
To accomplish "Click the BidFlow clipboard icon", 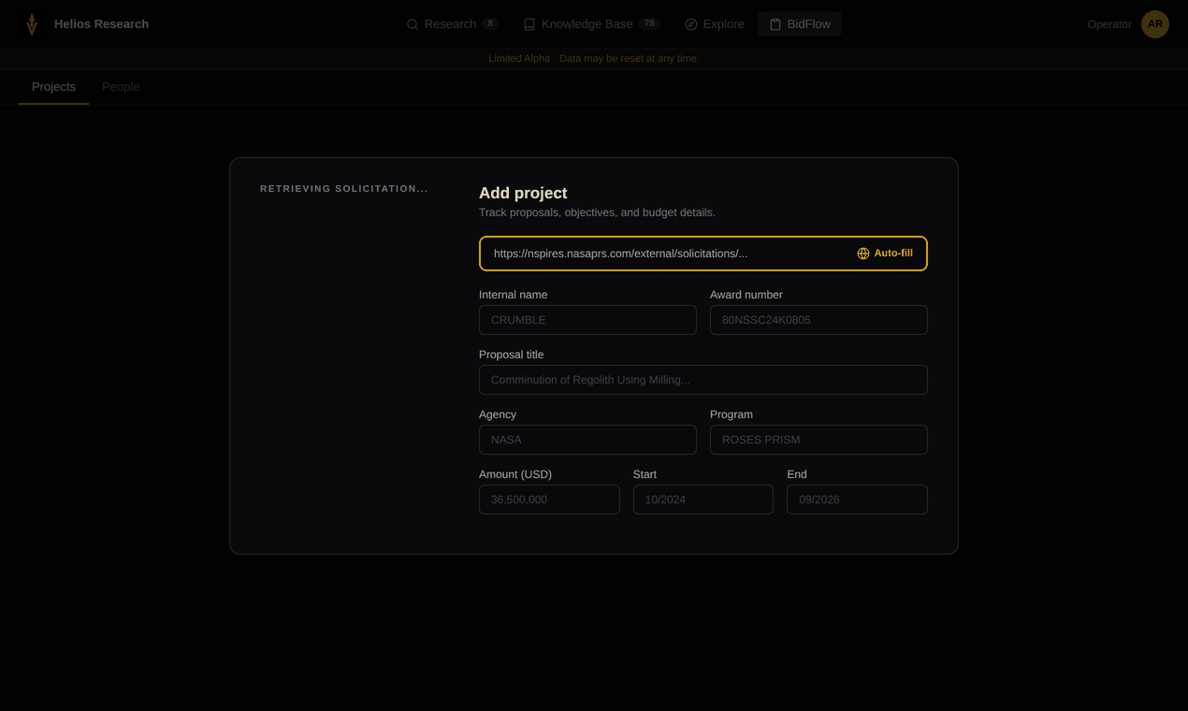I will [775, 24].
